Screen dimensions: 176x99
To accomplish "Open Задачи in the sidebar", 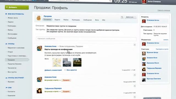I will (10, 22).
